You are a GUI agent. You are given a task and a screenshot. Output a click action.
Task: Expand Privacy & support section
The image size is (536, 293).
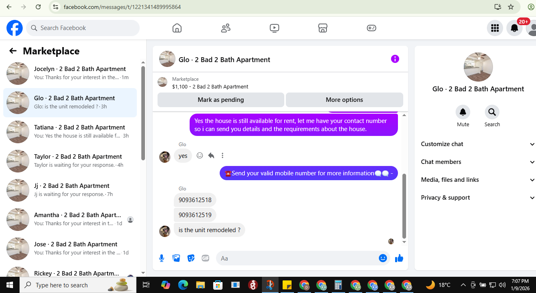coord(478,198)
